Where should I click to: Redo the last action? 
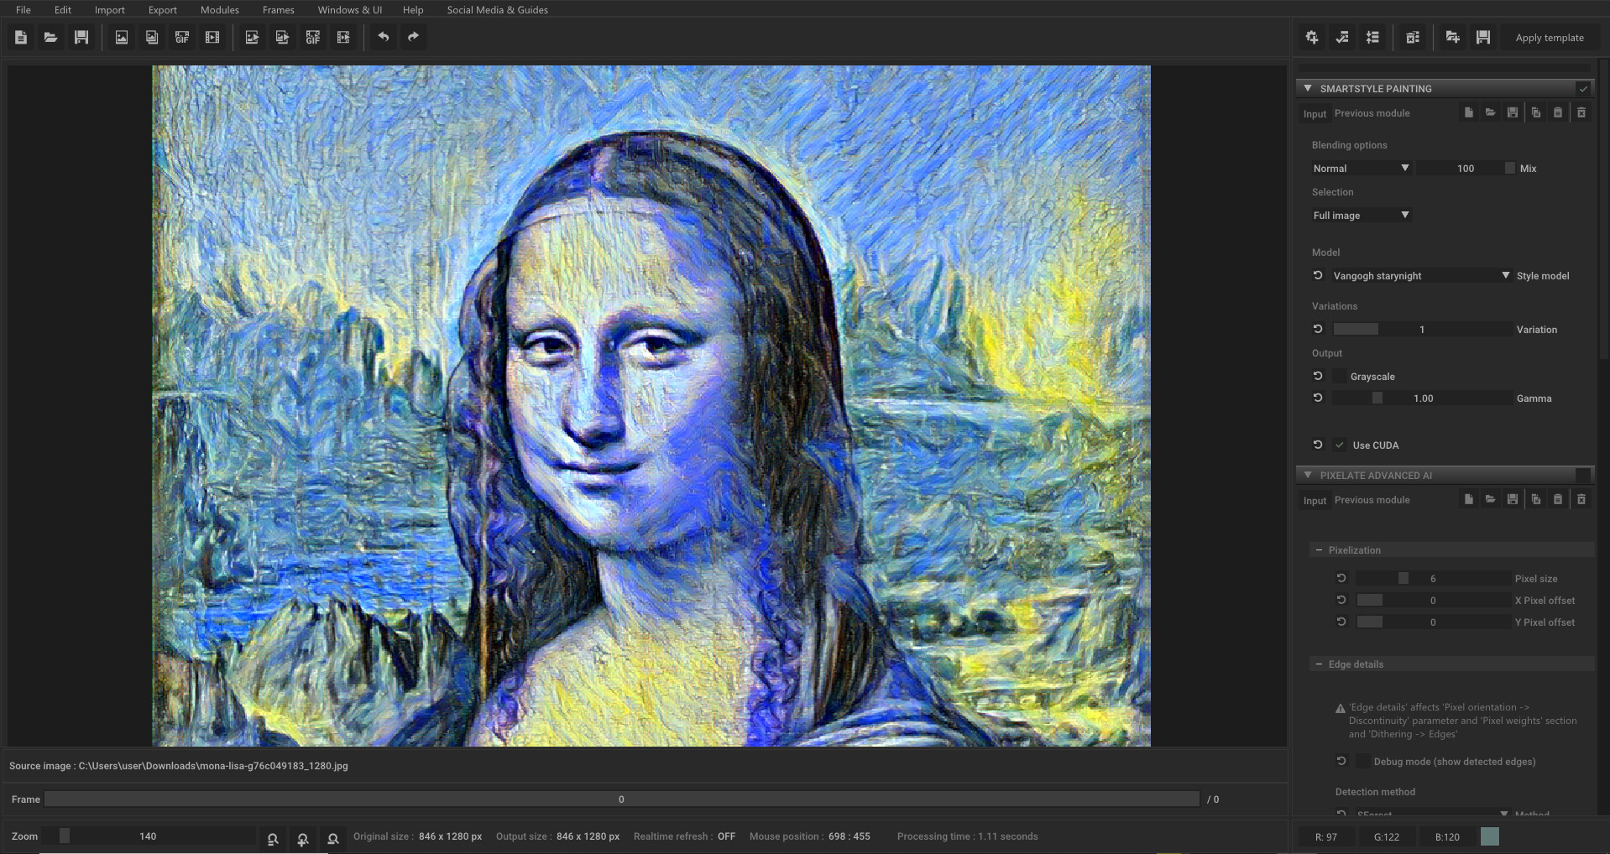(412, 37)
